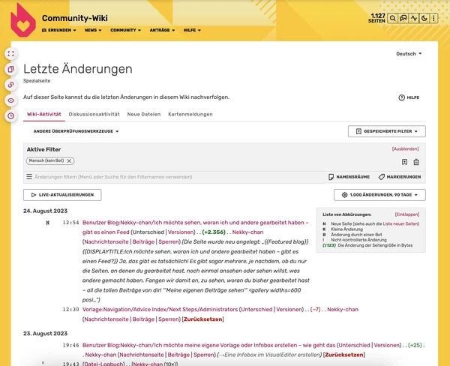
Task: Click Unterschied link in 12:30 entry
Action: click(x=256, y=310)
